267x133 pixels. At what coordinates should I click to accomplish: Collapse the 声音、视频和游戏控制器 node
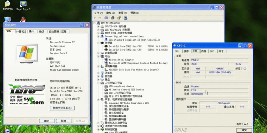coord(98,99)
